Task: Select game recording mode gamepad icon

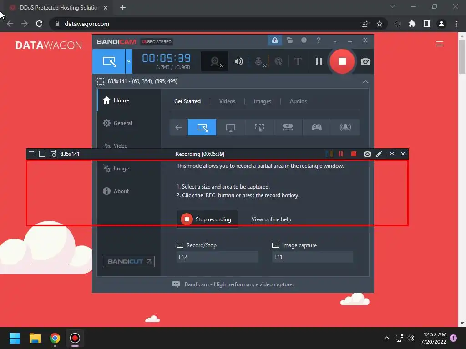Action: (317, 127)
